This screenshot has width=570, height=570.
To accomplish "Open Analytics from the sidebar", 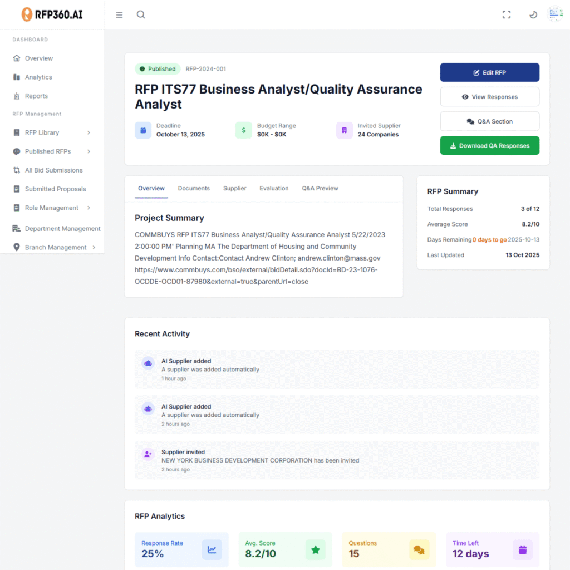I will pos(38,77).
